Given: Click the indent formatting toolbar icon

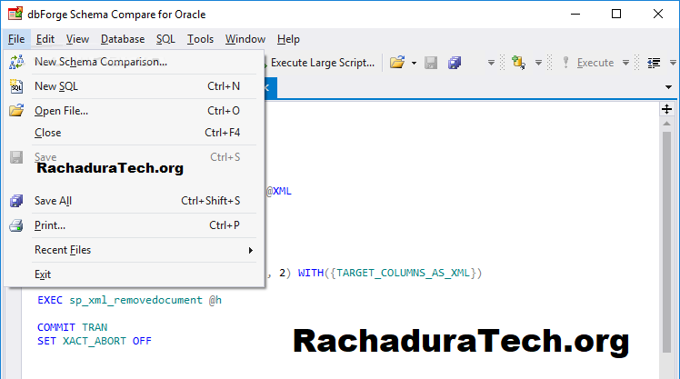Looking at the screenshot, I should click(x=654, y=63).
